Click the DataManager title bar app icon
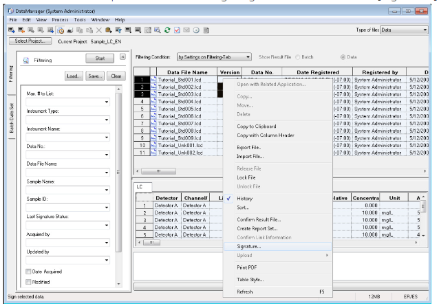 coord(11,11)
